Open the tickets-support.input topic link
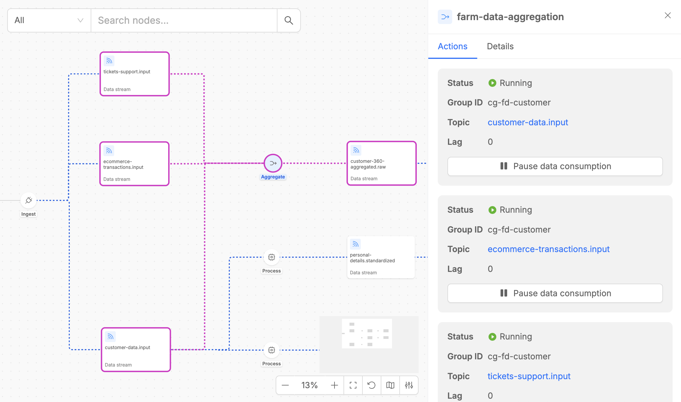Image resolution: width=681 pixels, height=402 pixels. (x=529, y=376)
